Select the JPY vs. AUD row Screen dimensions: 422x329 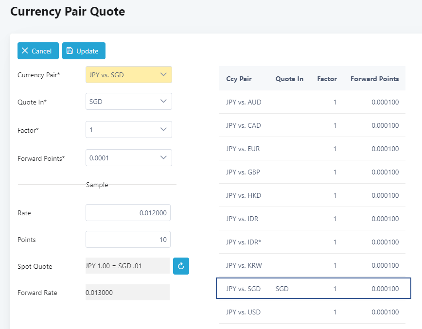pos(312,102)
